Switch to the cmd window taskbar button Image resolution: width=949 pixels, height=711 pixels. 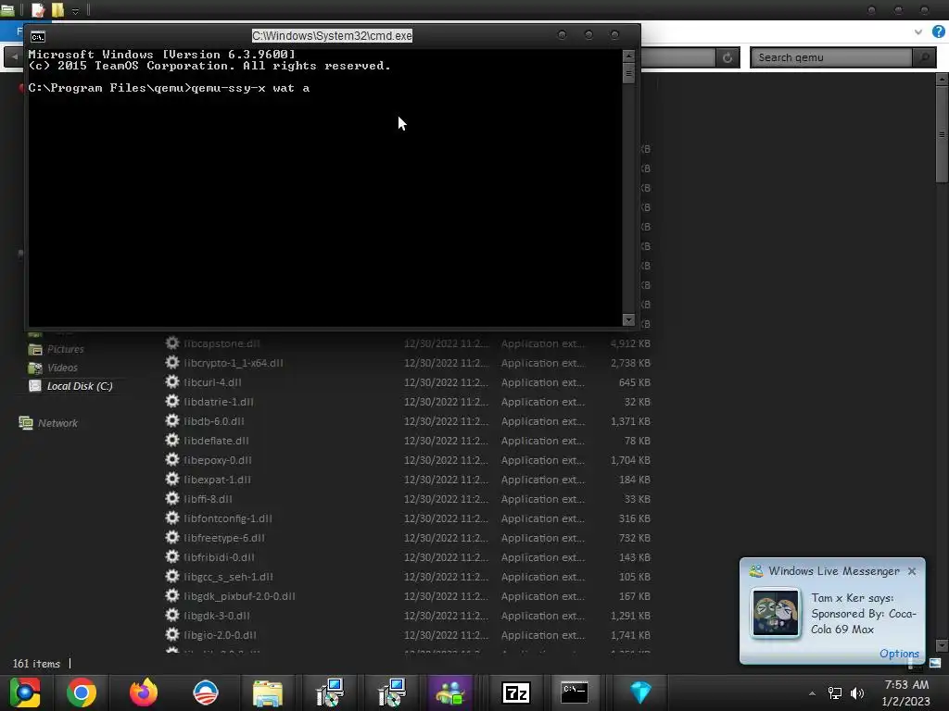(x=574, y=692)
